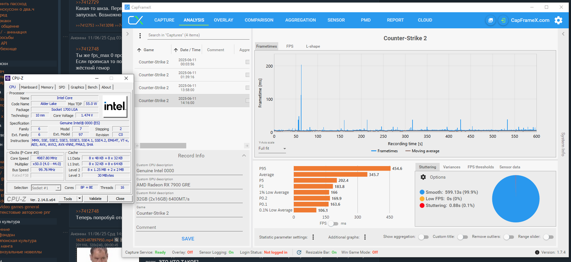Check the 13:58:00 capture aggregation checkbox

click(x=248, y=88)
